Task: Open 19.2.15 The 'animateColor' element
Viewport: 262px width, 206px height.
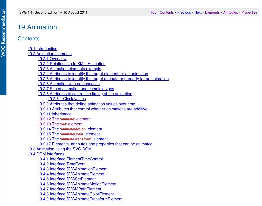Action: 69,134
